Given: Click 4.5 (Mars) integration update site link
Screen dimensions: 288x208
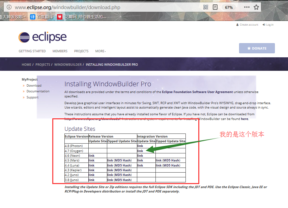Looking at the screenshot, I should [x=140, y=160].
